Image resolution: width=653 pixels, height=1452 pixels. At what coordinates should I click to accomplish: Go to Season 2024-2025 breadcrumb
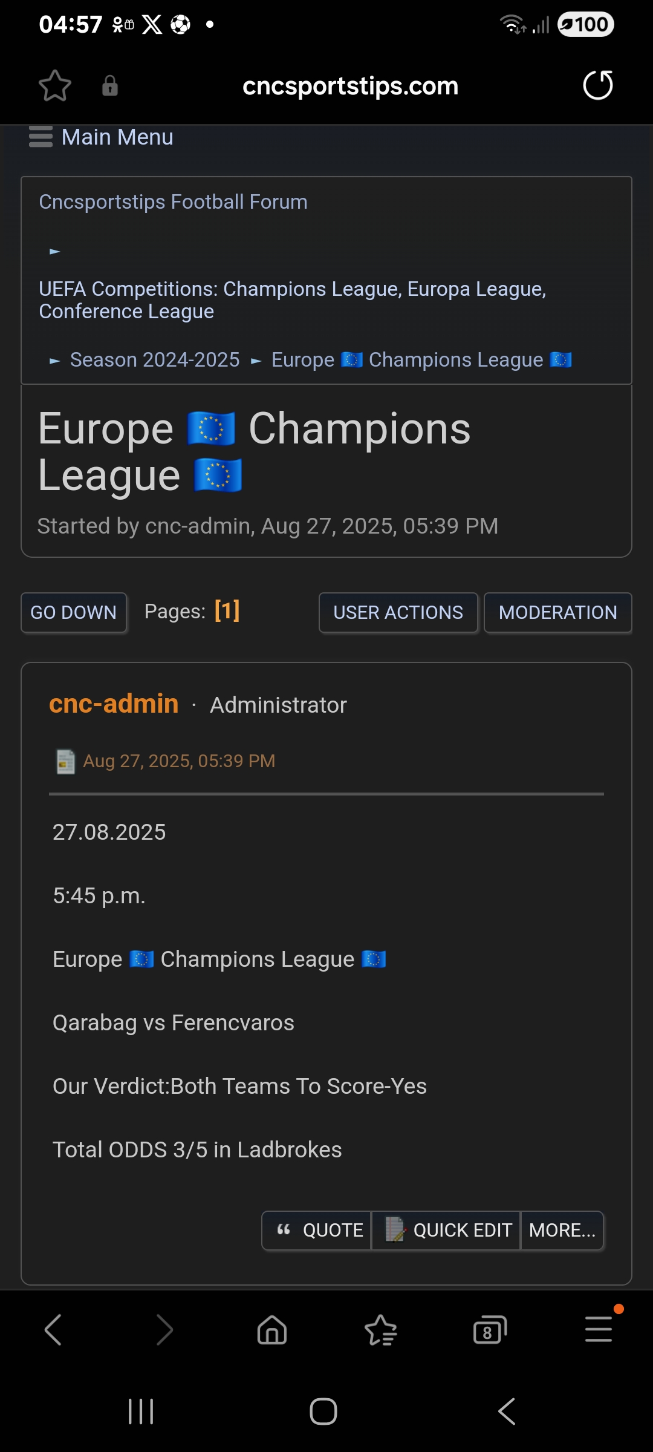tap(155, 360)
